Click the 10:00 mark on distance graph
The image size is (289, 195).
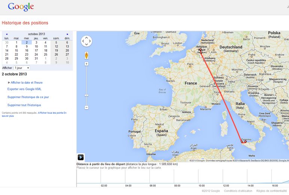pyautogui.click(x=202, y=186)
